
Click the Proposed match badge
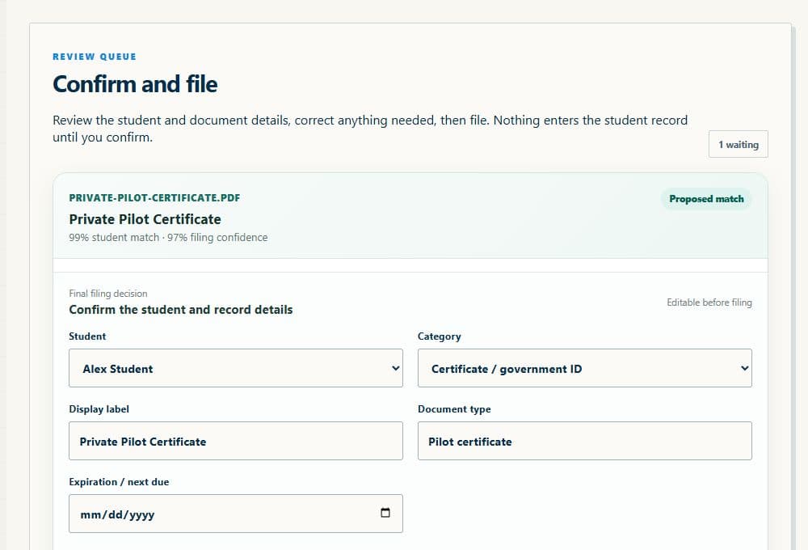click(x=706, y=199)
